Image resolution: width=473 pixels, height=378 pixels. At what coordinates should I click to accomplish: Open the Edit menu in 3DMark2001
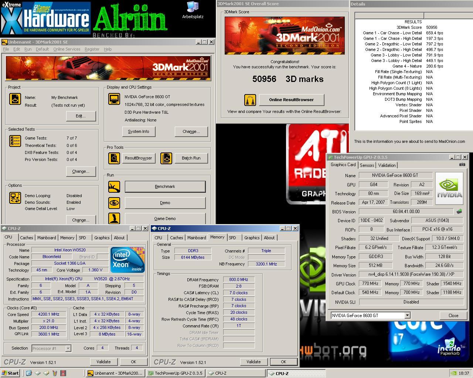point(17,49)
